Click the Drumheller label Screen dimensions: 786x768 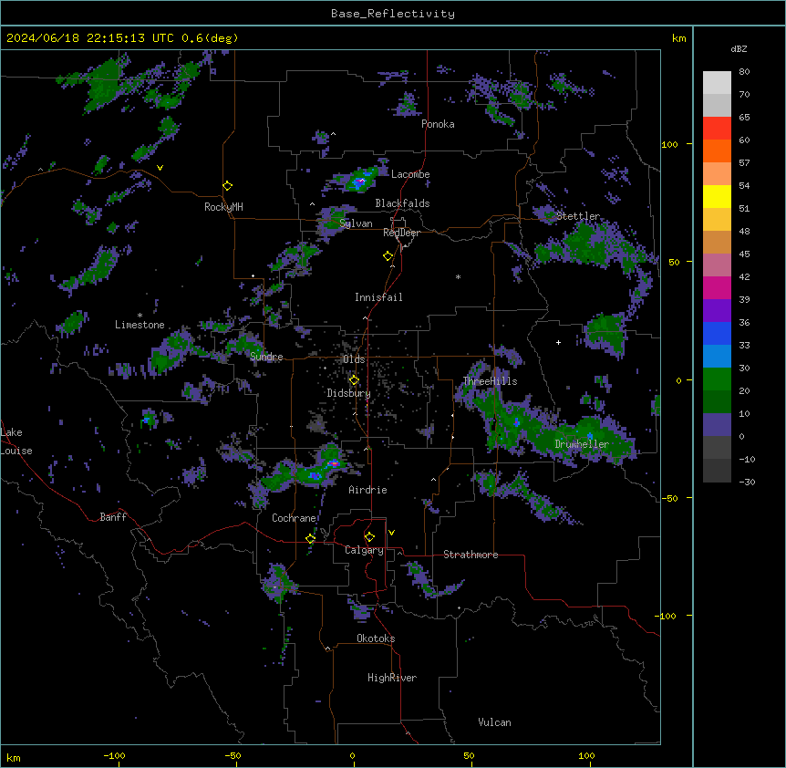[582, 444]
